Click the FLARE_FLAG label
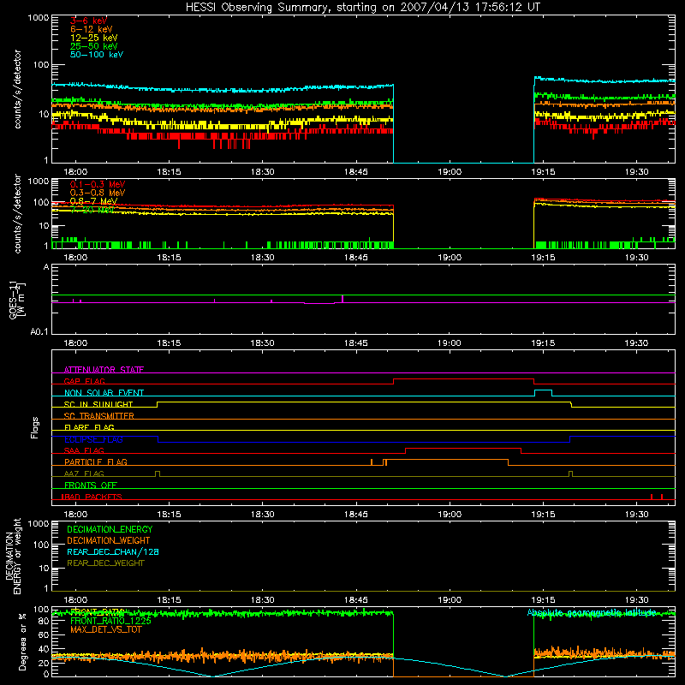 (89, 427)
